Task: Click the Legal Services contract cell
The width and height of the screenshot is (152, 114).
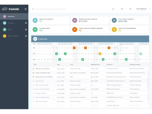Action: coord(111,101)
